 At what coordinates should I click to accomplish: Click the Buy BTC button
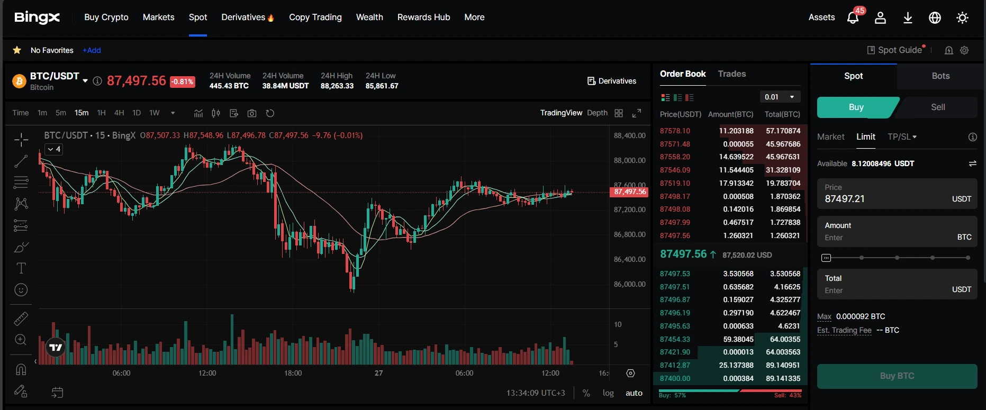click(x=897, y=376)
